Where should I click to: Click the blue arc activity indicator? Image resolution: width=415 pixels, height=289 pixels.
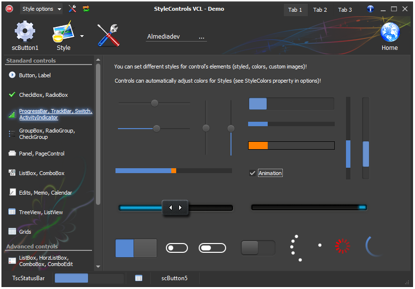(x=374, y=246)
